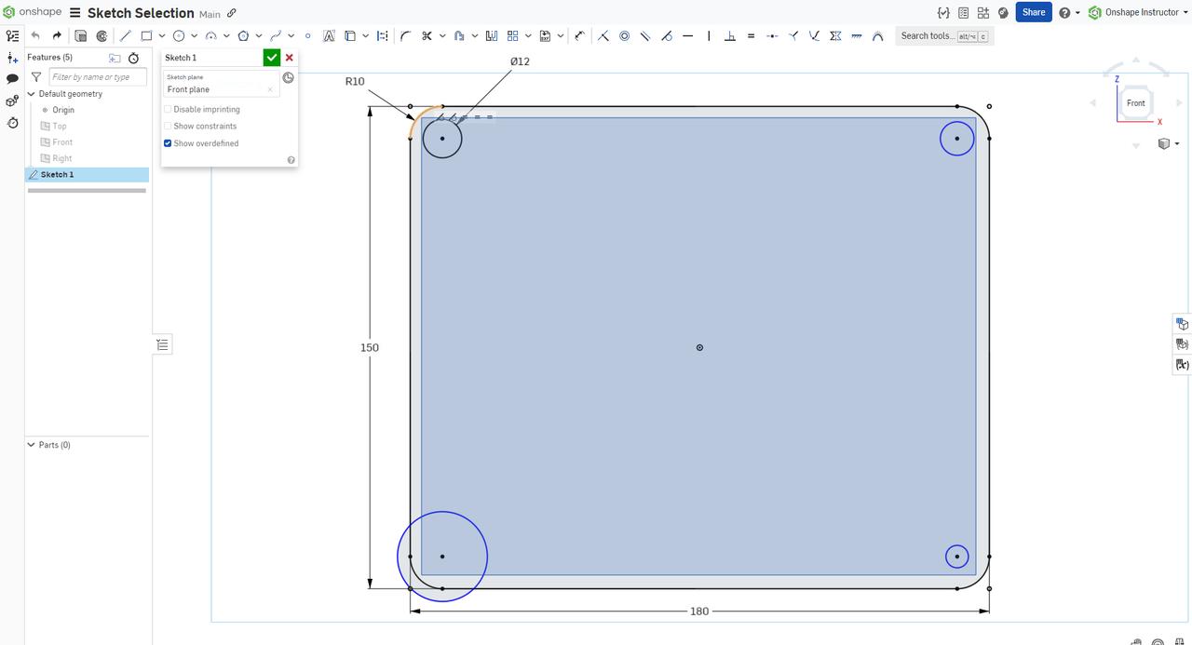Screen dimensions: 1192x645
Task: Uncheck Show overdefined in Sketch 1 dialog
Action: click(x=168, y=142)
